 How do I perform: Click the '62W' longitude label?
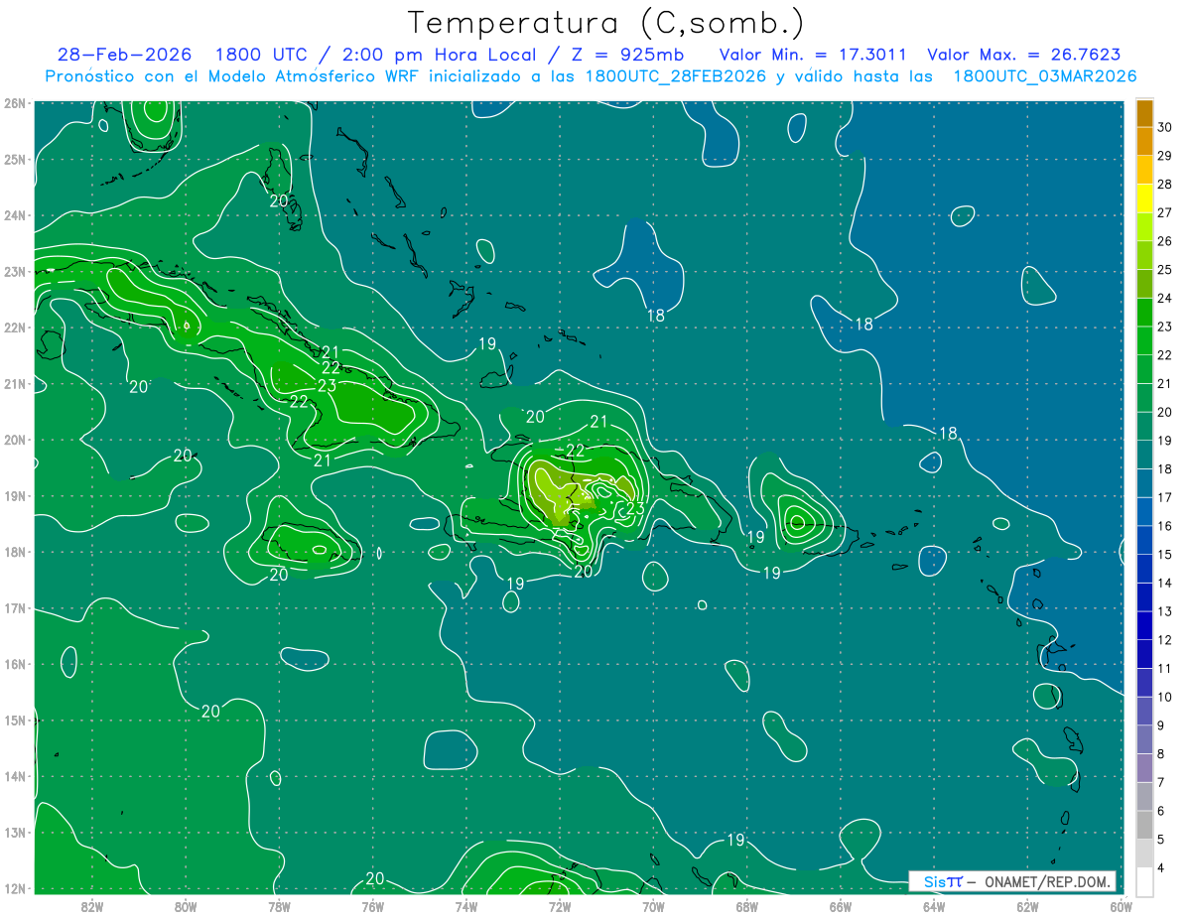click(x=1027, y=906)
